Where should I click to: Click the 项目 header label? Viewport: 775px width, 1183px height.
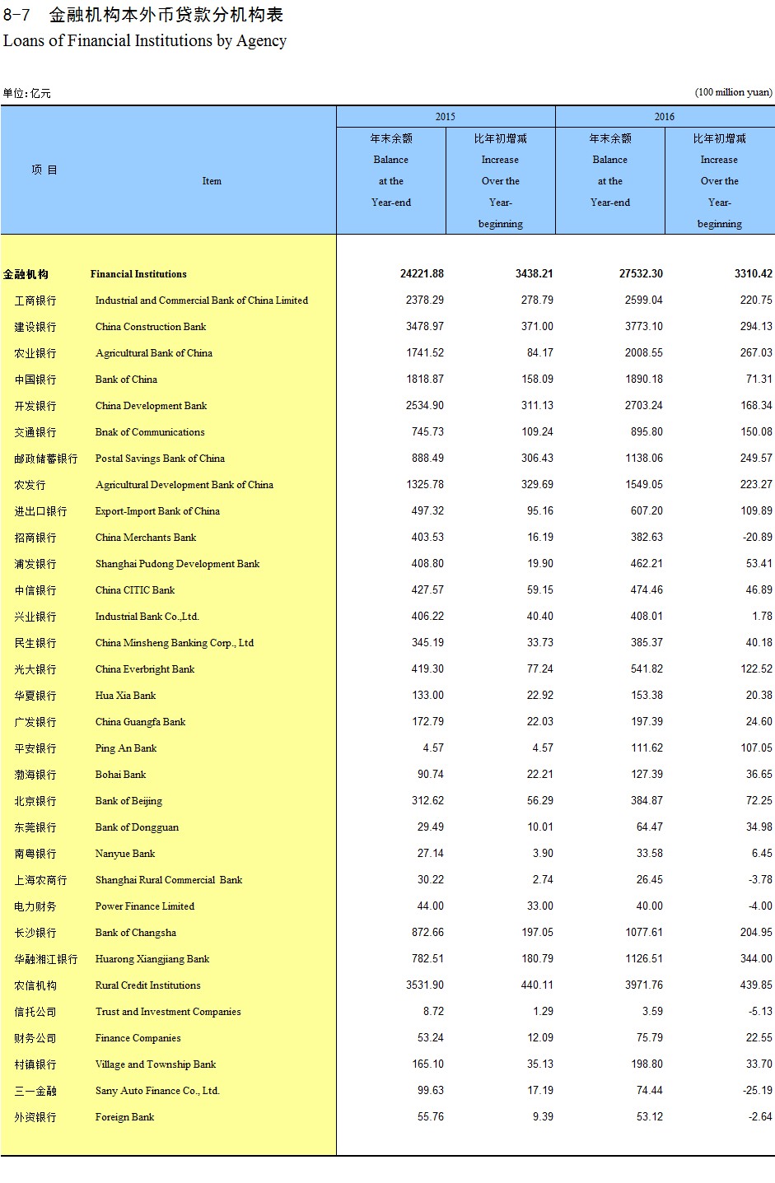tap(44, 170)
